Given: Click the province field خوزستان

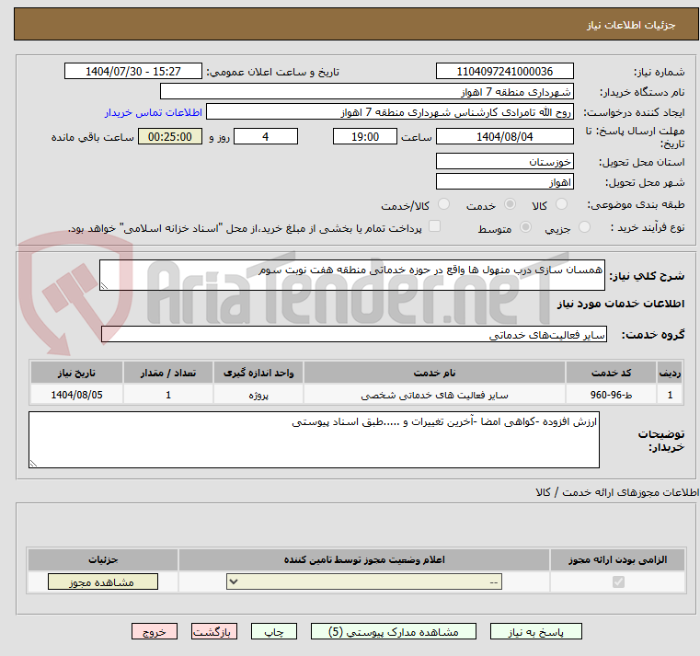Looking at the screenshot, I should (x=504, y=161).
